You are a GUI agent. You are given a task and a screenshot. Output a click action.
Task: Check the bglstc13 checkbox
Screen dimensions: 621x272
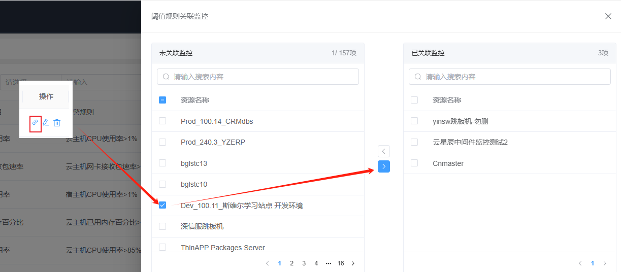coord(162,163)
